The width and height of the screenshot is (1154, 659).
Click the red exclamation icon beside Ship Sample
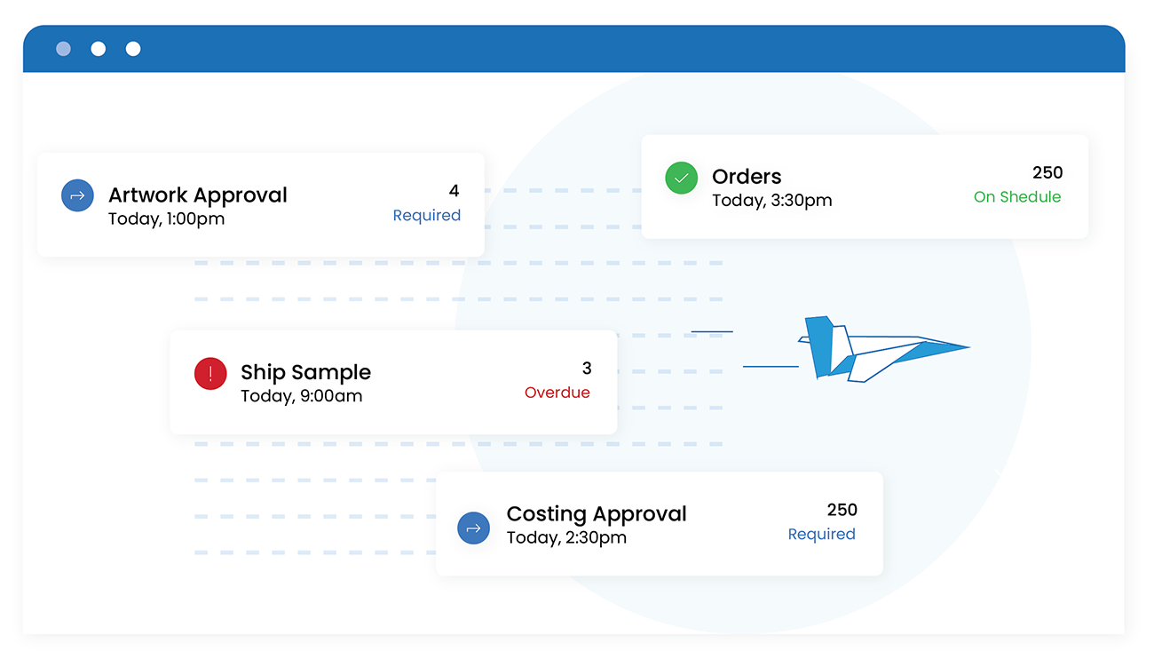tap(210, 373)
